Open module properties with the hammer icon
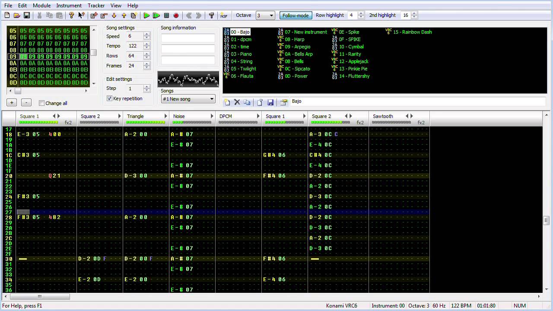553x311 pixels. [x=211, y=16]
